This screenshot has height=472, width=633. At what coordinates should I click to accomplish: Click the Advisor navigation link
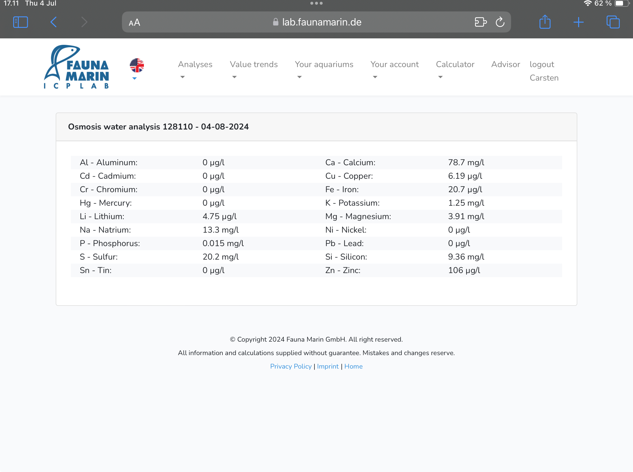(506, 64)
